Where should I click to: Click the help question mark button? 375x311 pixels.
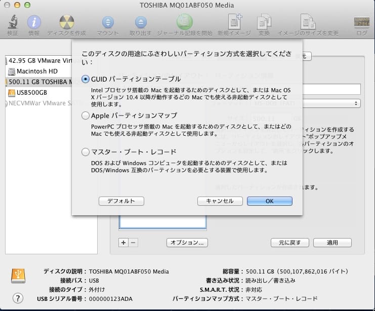18,298
